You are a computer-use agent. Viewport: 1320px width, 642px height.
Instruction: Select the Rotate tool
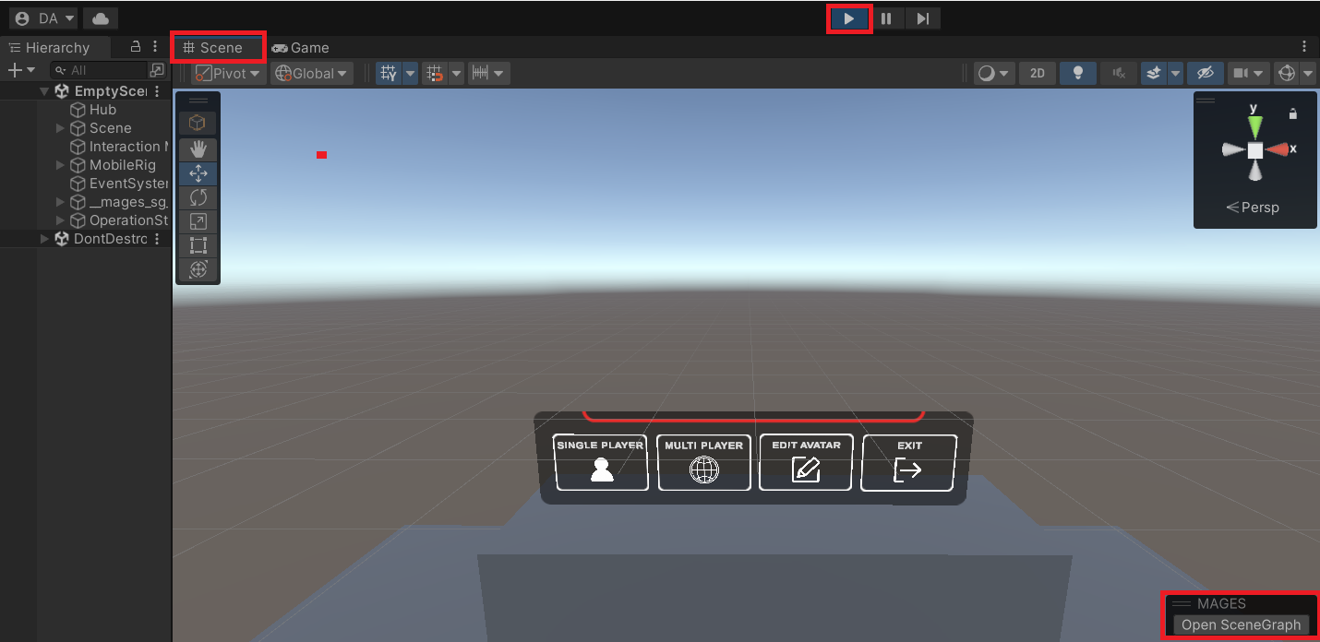coord(198,196)
